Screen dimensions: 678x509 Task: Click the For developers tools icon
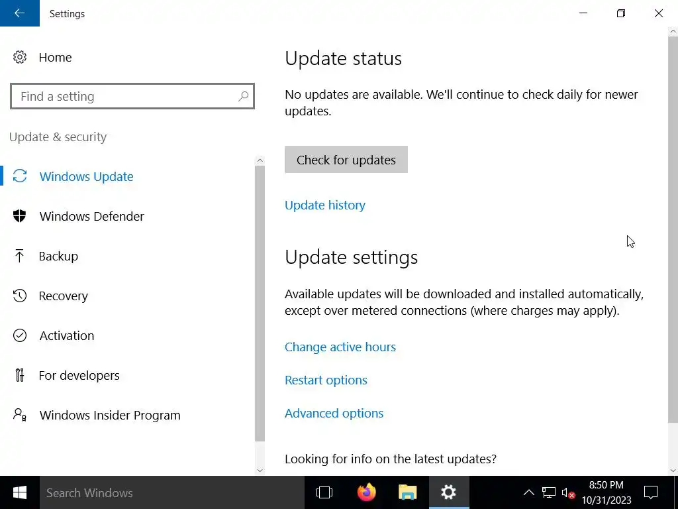tap(19, 375)
